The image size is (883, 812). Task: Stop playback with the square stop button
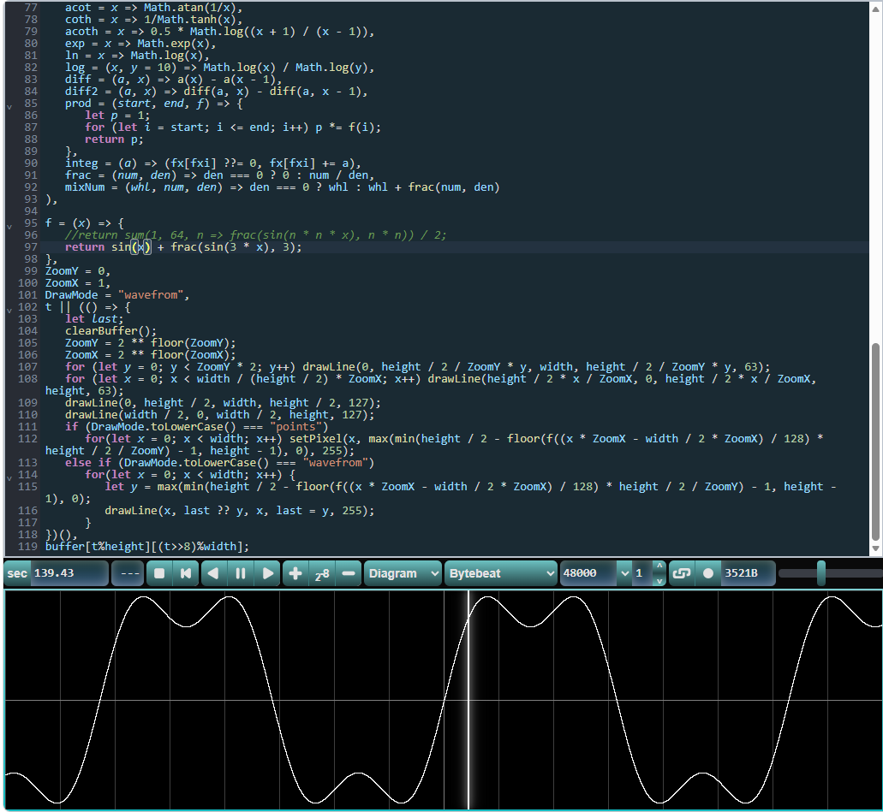159,573
